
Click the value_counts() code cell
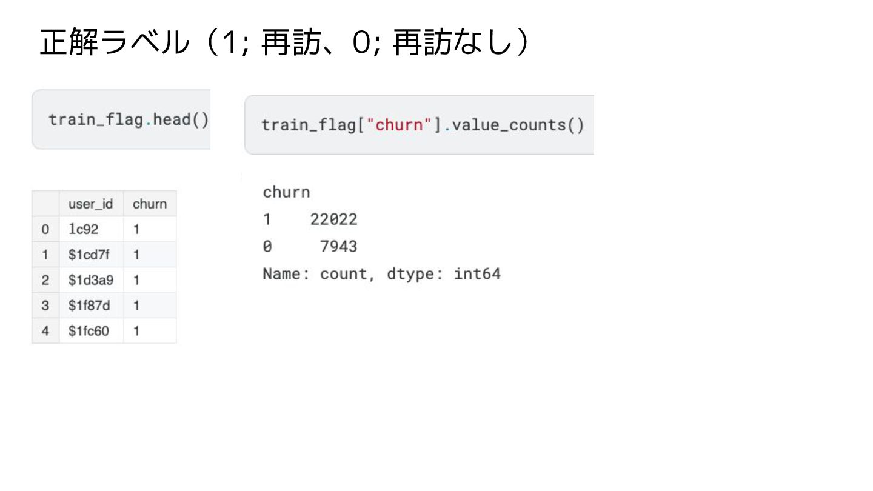click(422, 125)
